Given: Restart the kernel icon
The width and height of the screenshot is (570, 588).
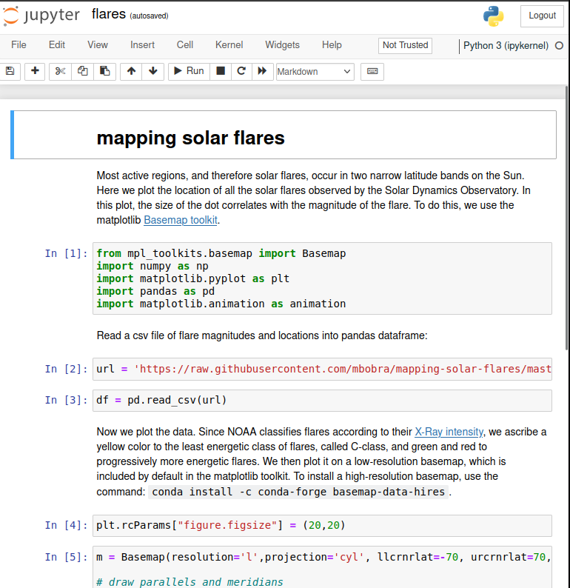Looking at the screenshot, I should click(241, 71).
